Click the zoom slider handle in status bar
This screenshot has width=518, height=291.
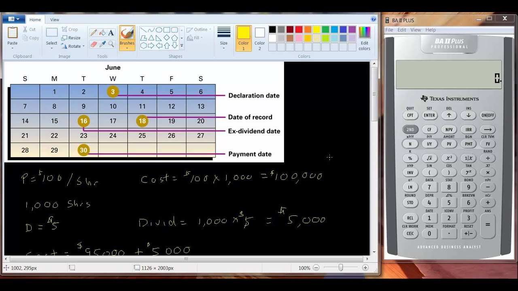(x=341, y=268)
